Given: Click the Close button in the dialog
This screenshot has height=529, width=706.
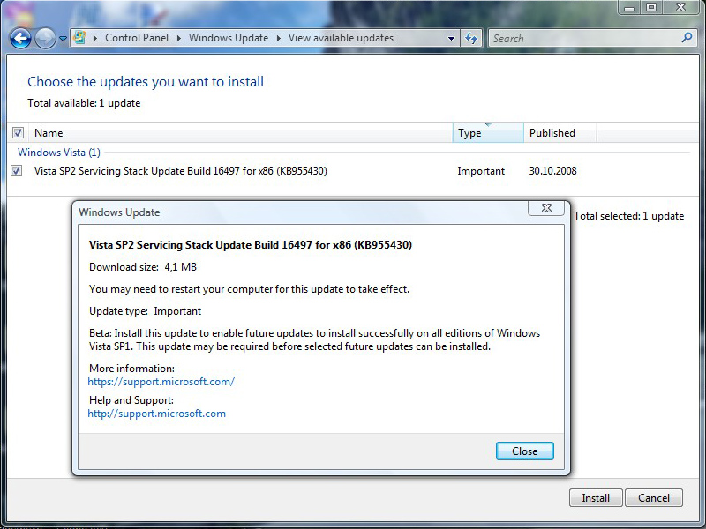Looking at the screenshot, I should 524,451.
